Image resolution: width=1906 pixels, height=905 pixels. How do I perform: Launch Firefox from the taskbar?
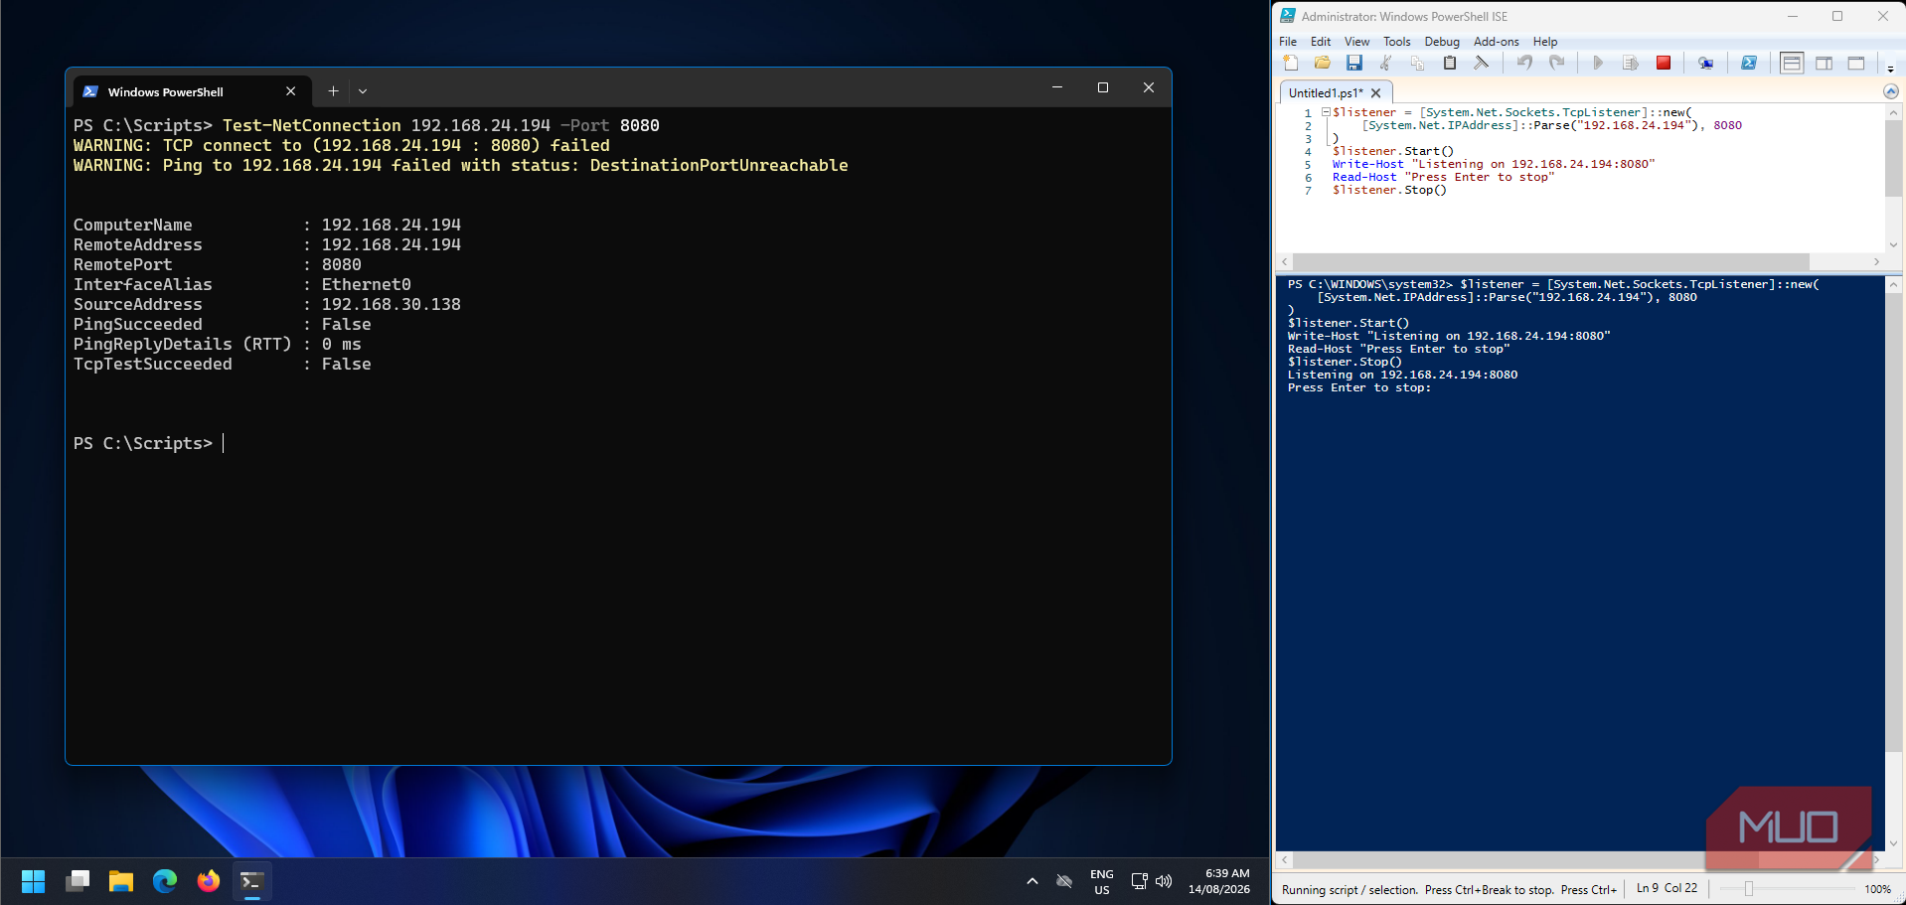click(209, 881)
